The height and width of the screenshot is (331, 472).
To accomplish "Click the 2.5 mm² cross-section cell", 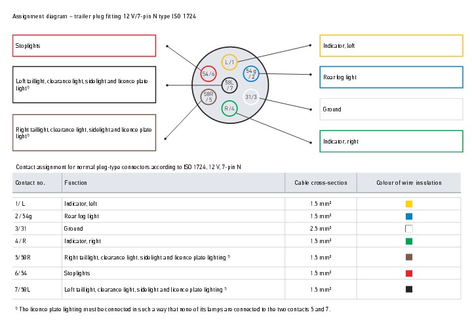I will coord(321,229).
